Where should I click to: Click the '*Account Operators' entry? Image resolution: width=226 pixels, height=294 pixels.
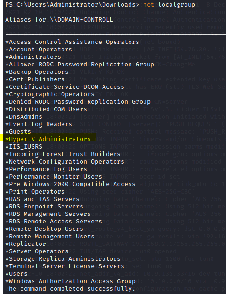pyautogui.click(x=39, y=50)
